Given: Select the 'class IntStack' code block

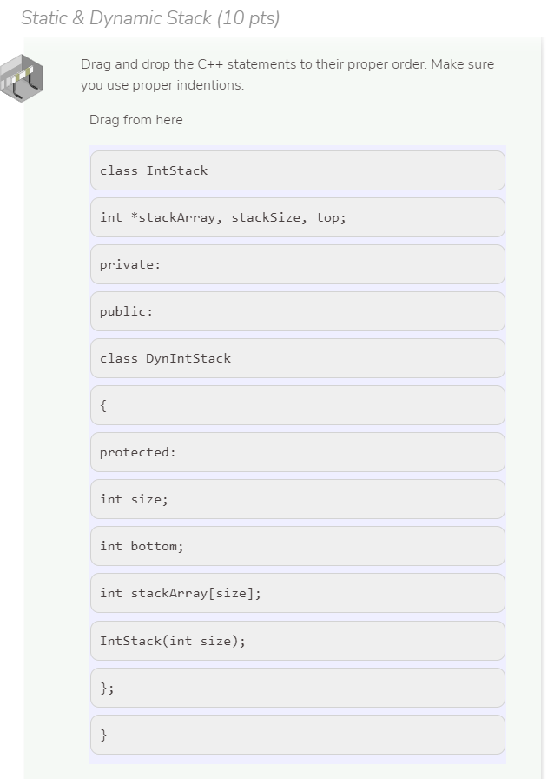Looking at the screenshot, I should tap(297, 170).
